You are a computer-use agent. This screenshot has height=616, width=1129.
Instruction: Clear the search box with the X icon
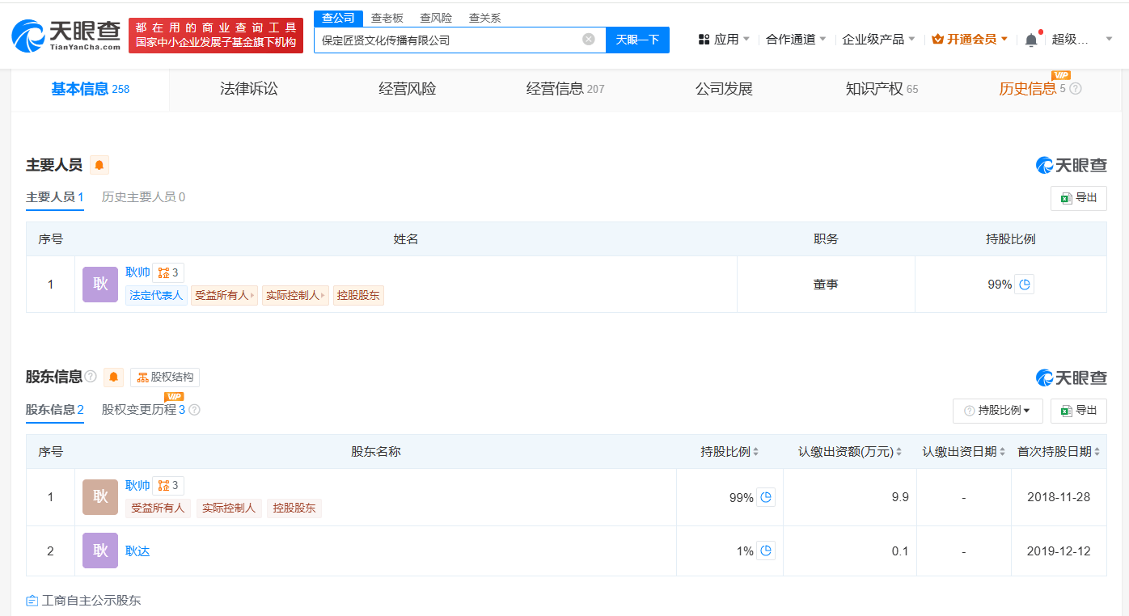[x=589, y=39]
